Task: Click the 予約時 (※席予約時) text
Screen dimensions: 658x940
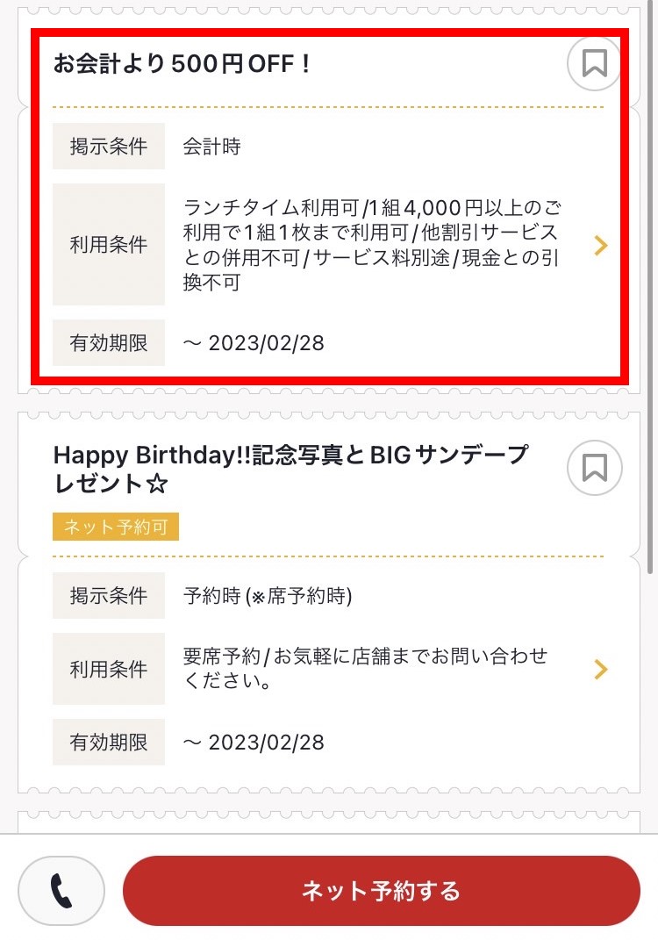Action: coord(268,596)
